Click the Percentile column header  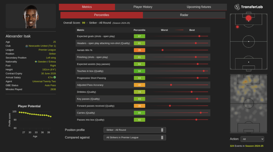(x=139, y=30)
